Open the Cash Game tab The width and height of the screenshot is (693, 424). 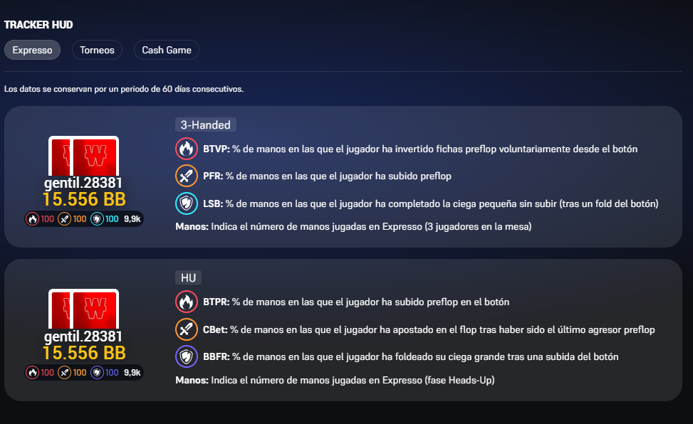(x=166, y=51)
